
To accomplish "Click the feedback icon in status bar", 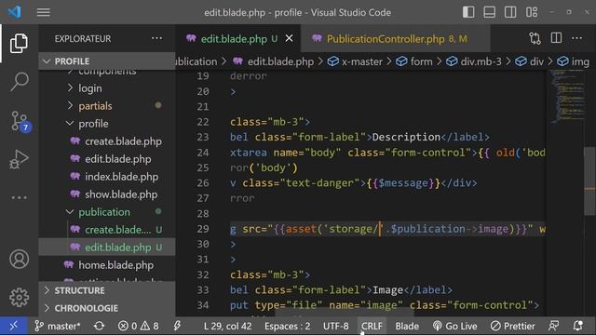I will 554,326.
